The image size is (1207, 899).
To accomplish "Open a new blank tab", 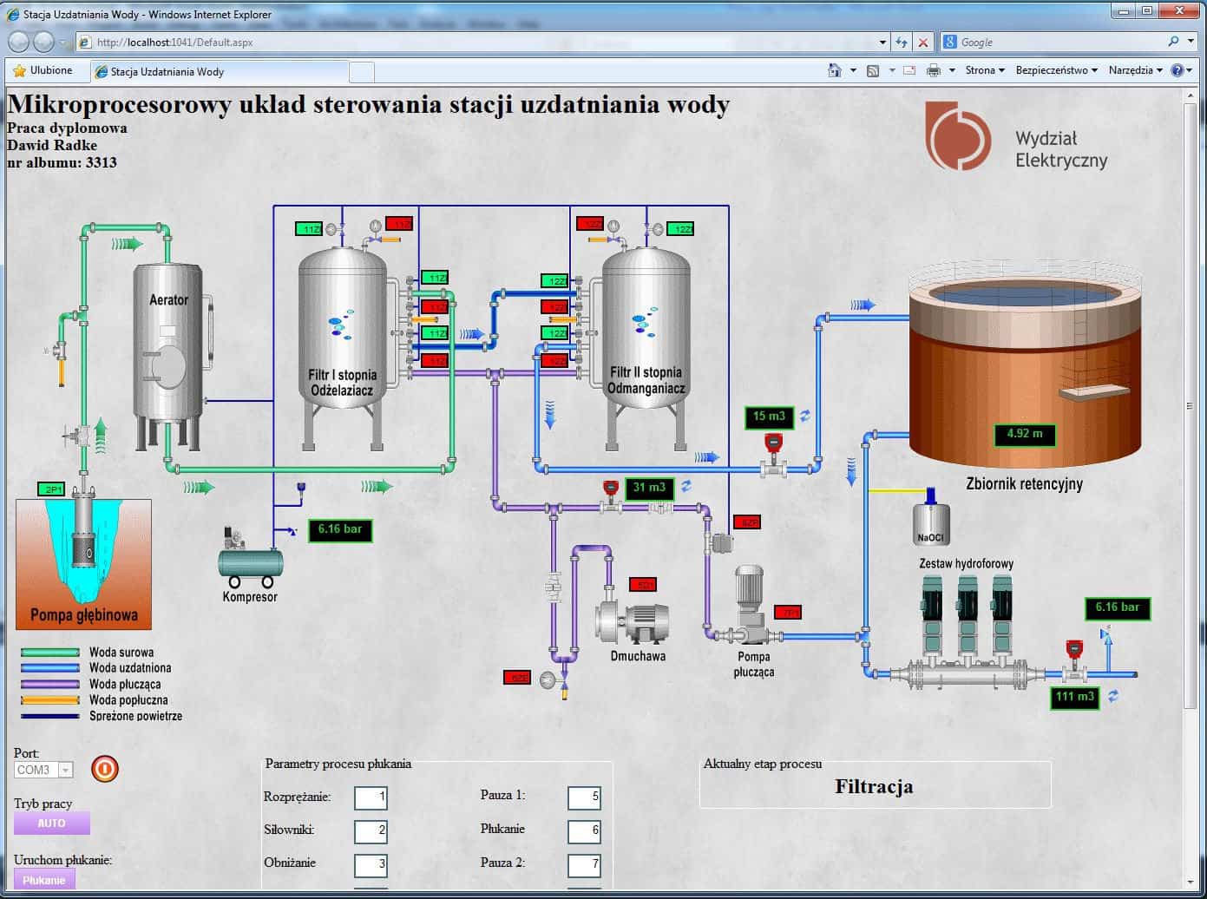I will pyautogui.click(x=362, y=71).
